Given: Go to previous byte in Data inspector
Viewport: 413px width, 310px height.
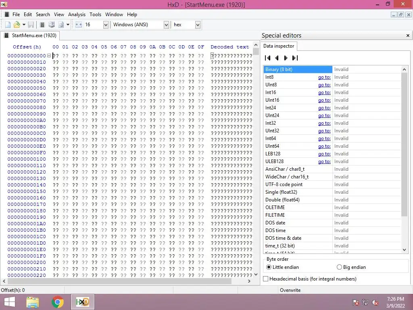Looking at the screenshot, I should [x=277, y=58].
